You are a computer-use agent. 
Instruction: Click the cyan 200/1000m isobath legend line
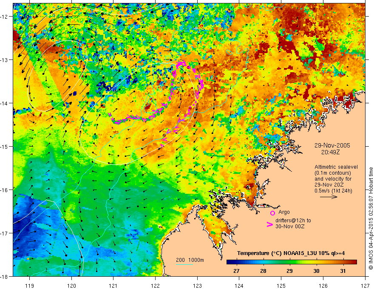point(184,264)
